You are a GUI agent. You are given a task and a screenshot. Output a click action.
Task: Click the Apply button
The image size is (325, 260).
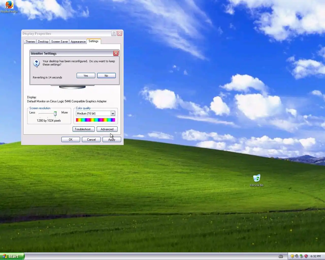pyautogui.click(x=112, y=140)
